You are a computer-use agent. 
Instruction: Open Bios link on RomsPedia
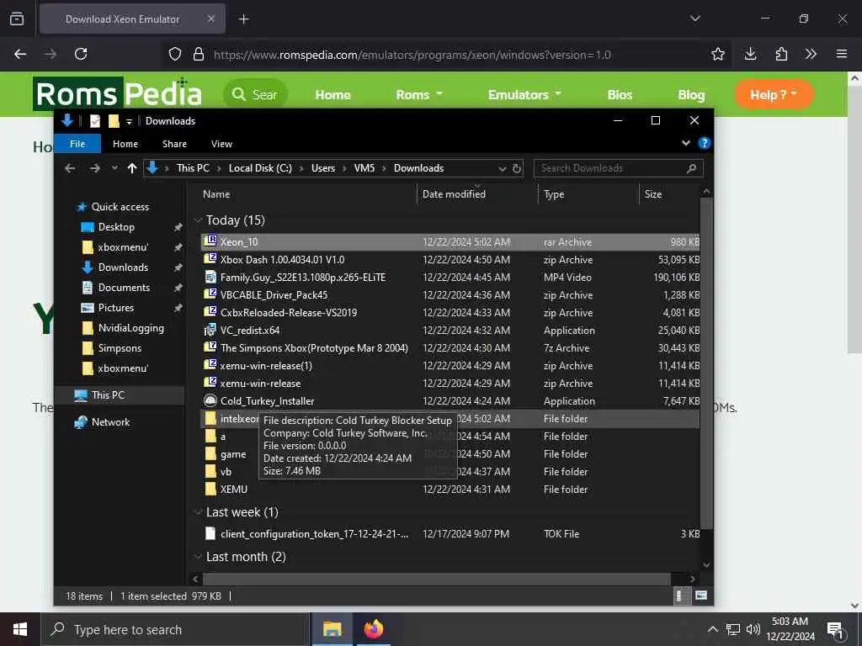[620, 95]
